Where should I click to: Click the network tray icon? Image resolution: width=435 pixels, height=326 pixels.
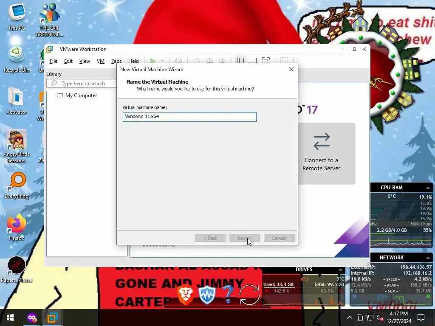pos(370,318)
